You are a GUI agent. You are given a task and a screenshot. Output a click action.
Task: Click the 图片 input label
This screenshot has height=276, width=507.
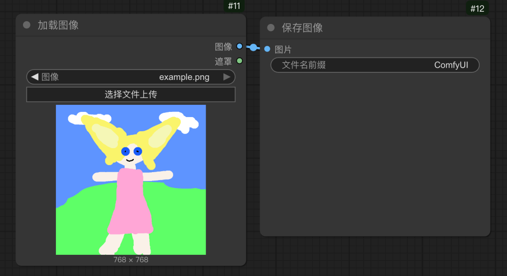(283, 49)
